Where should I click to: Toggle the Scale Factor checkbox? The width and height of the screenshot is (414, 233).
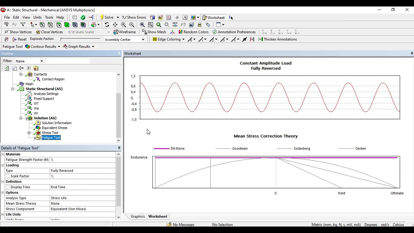click(8, 176)
